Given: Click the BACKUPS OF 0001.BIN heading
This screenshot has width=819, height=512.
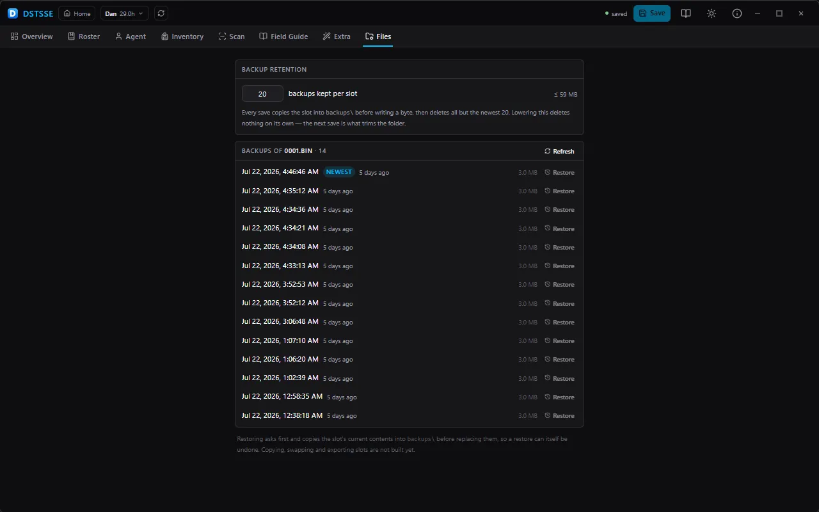Looking at the screenshot, I should click(284, 150).
